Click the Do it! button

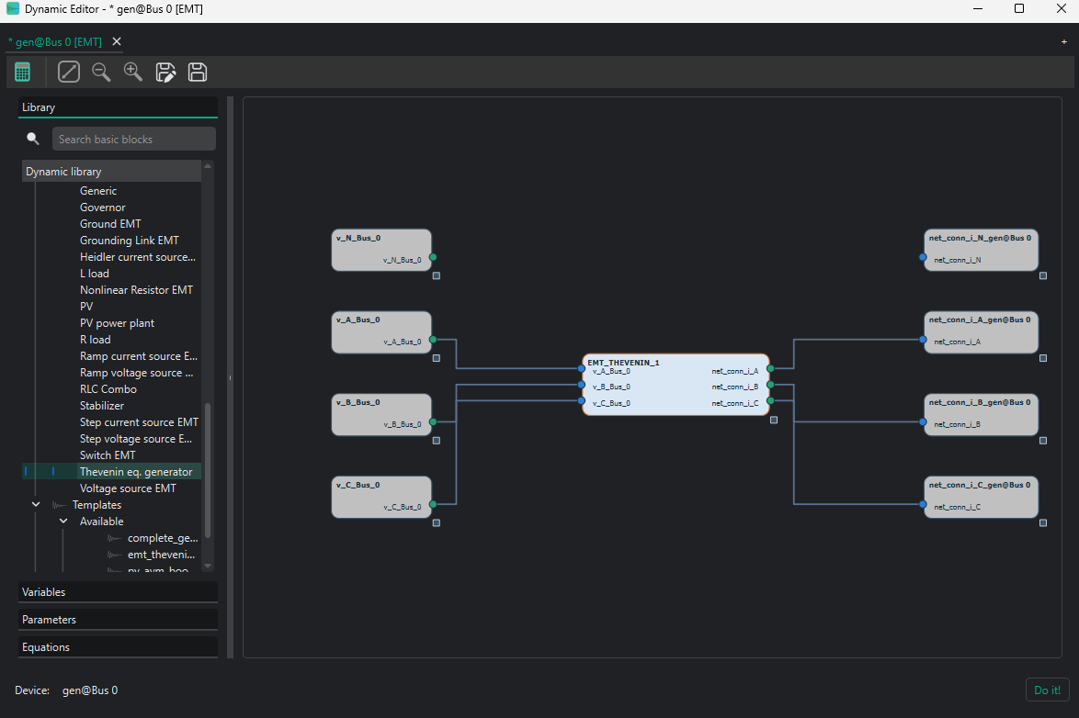point(1047,690)
